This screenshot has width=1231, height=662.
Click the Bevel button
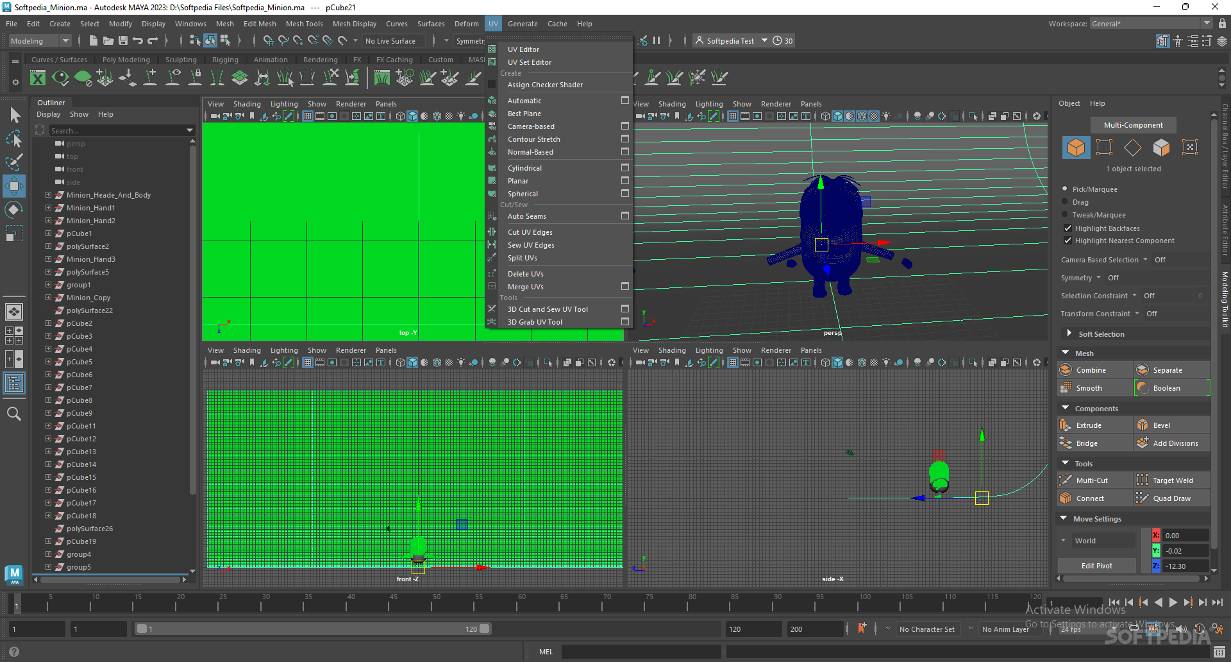1172,425
